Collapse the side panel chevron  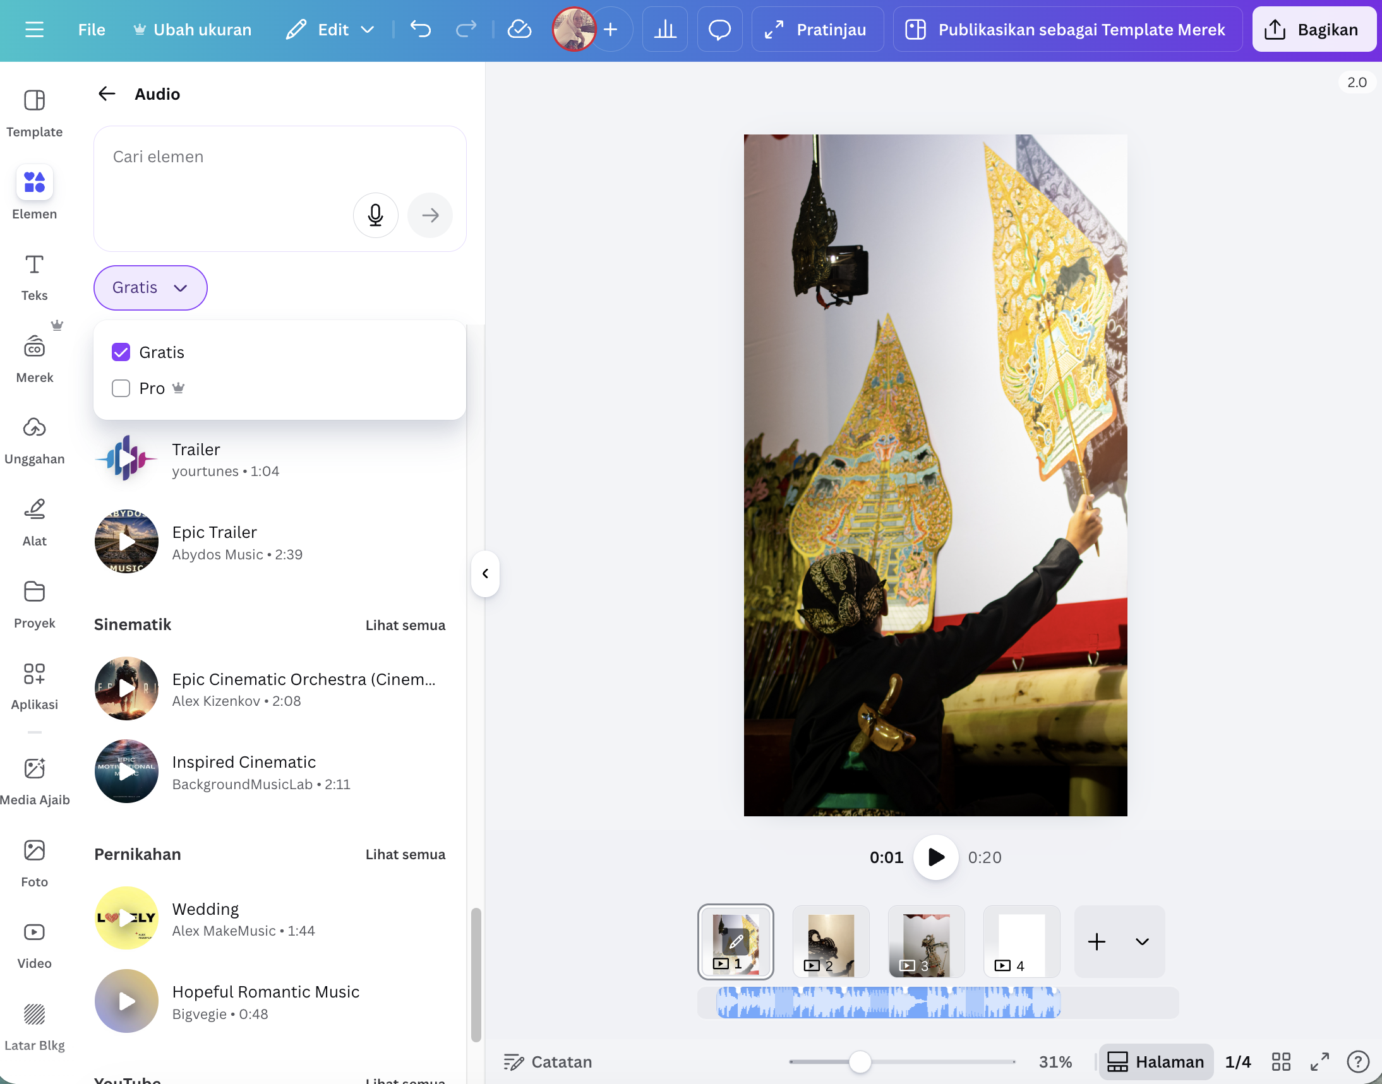(x=485, y=574)
